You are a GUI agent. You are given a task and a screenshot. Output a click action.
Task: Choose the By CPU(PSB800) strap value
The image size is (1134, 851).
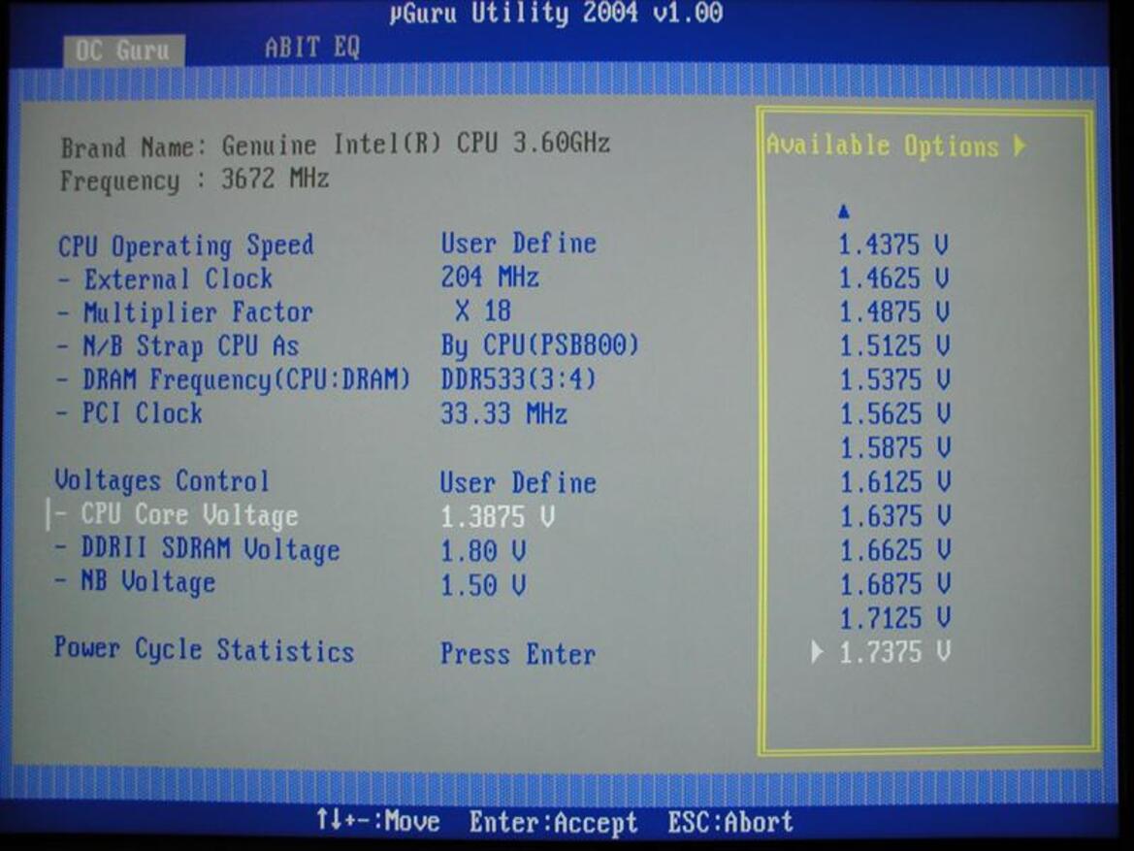(x=539, y=345)
